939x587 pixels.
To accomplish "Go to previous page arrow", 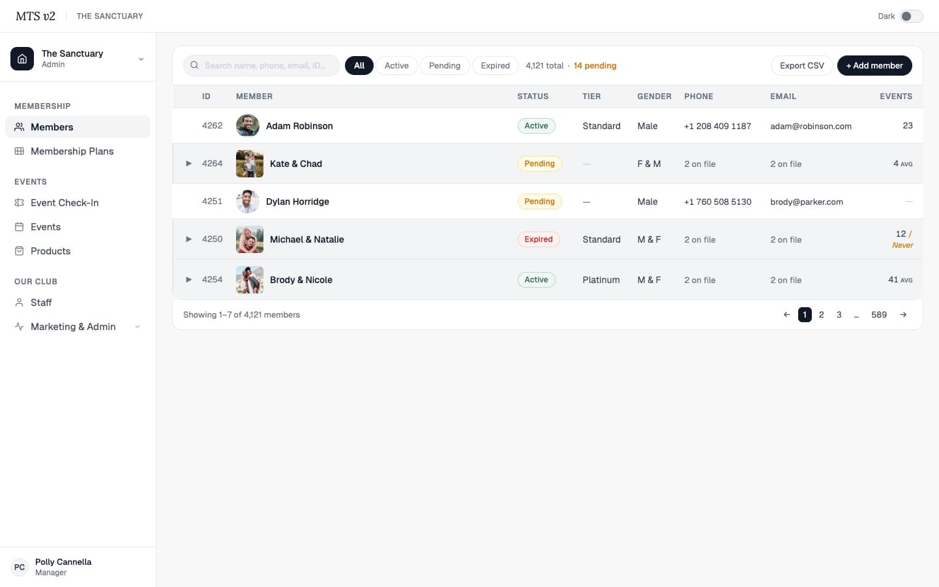I will (x=787, y=314).
